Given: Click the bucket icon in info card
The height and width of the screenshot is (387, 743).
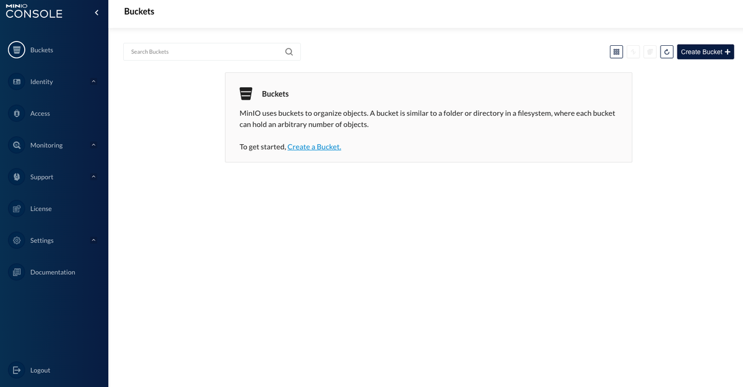Looking at the screenshot, I should (x=246, y=93).
